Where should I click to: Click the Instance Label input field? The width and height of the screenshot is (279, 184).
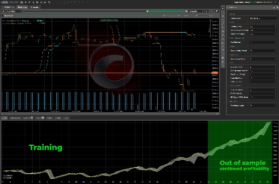point(263,18)
